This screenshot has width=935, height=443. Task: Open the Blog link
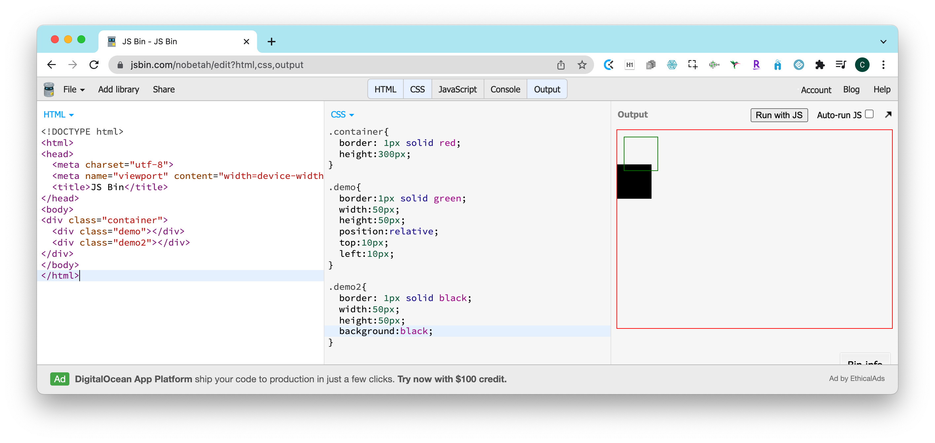pos(851,89)
